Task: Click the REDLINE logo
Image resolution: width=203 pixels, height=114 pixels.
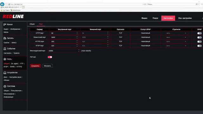Action: tap(13, 16)
